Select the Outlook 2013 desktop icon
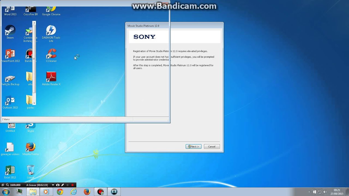This screenshot has width=349, height=196. pos(10,102)
